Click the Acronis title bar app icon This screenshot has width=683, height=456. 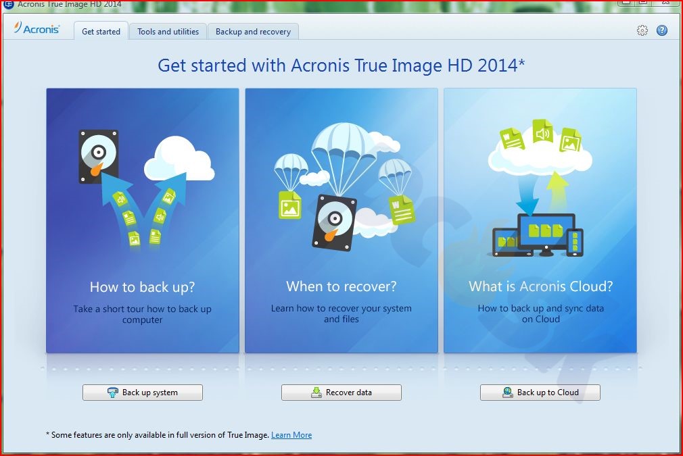click(8, 4)
